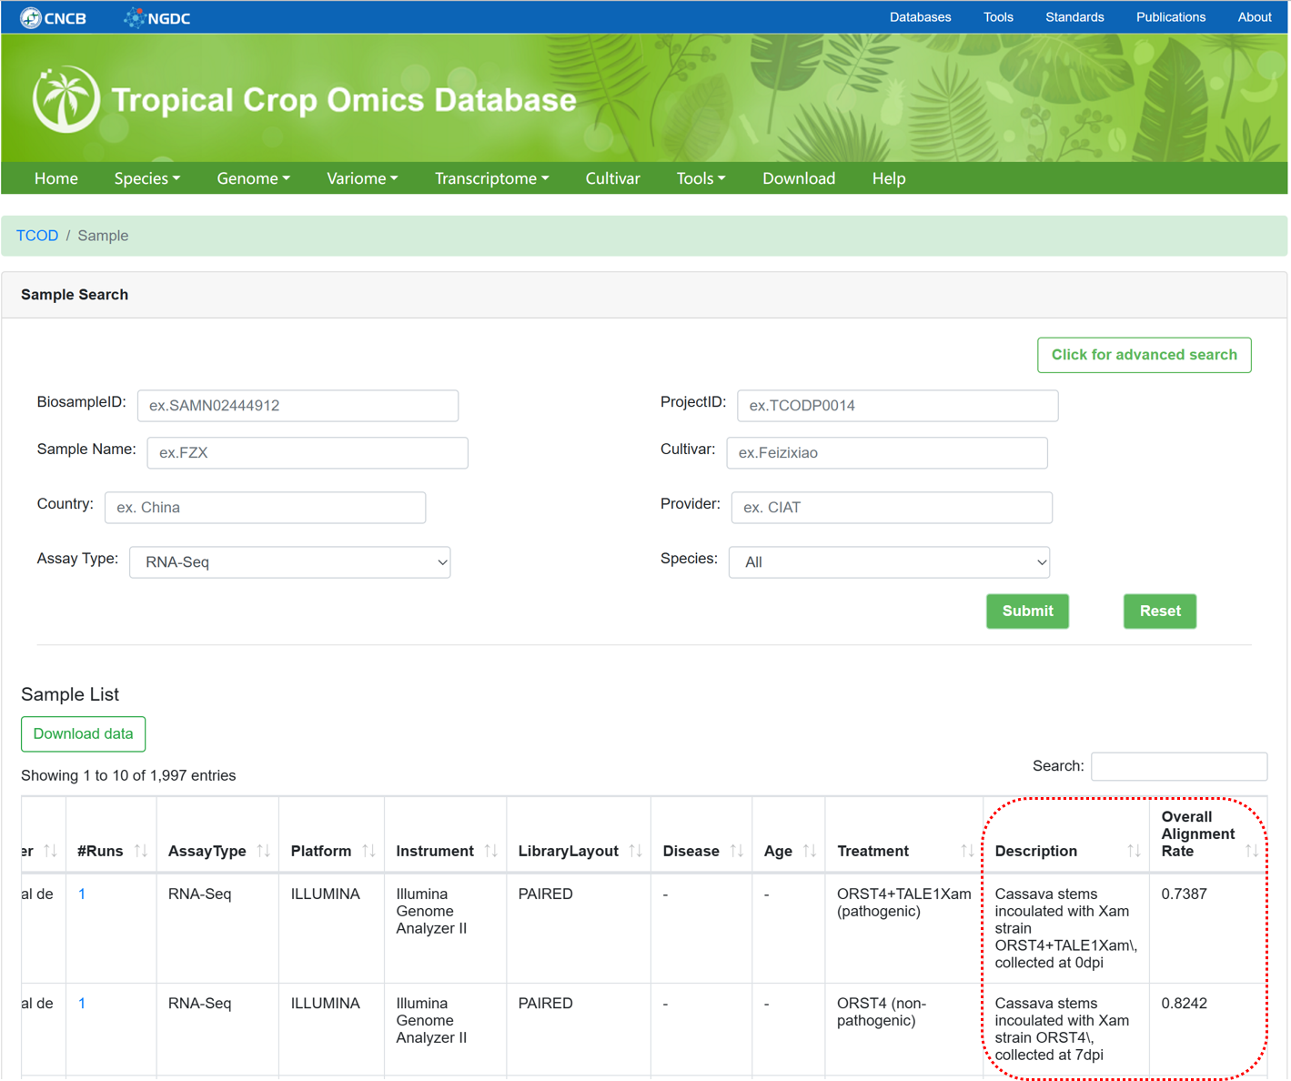Go to the Download page

point(799,178)
